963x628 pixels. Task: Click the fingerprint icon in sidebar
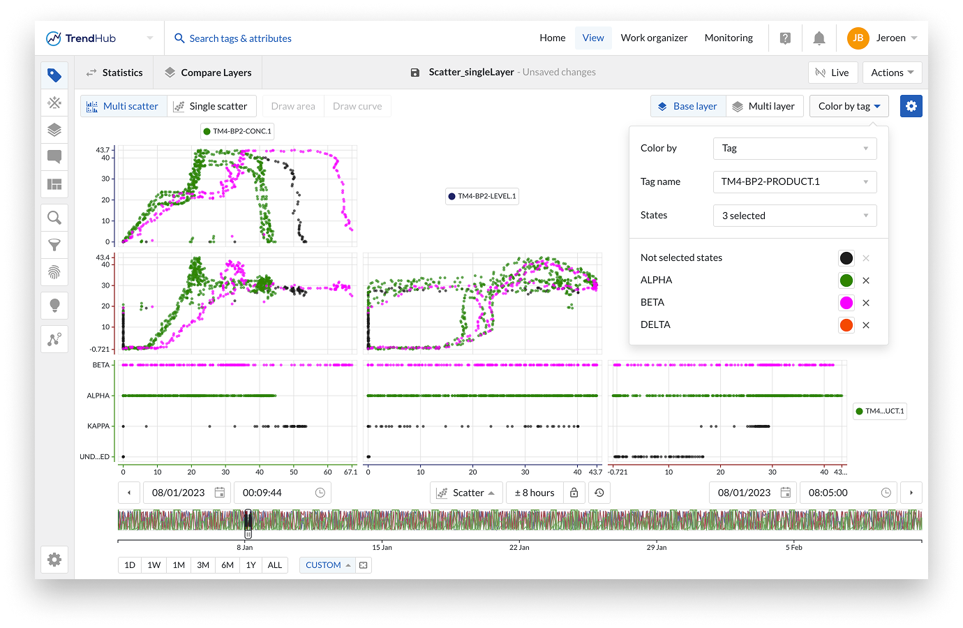(x=54, y=272)
